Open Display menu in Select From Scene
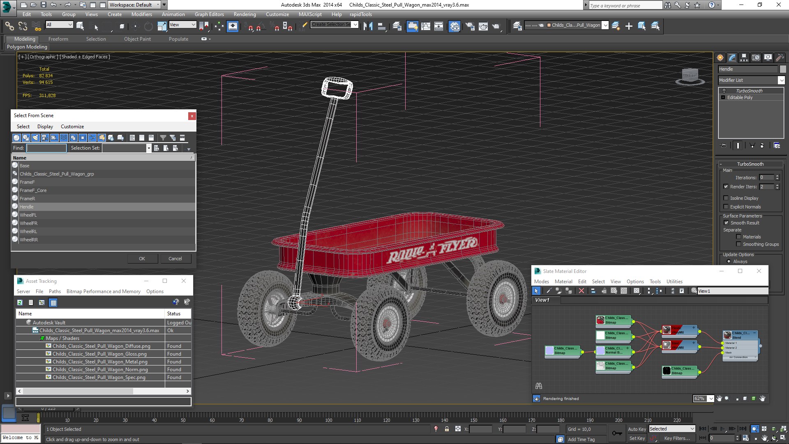Viewport: 789px width, 444px height. coord(45,127)
